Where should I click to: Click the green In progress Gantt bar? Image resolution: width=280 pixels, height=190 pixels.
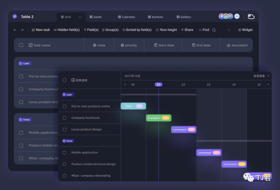click(x=158, y=118)
